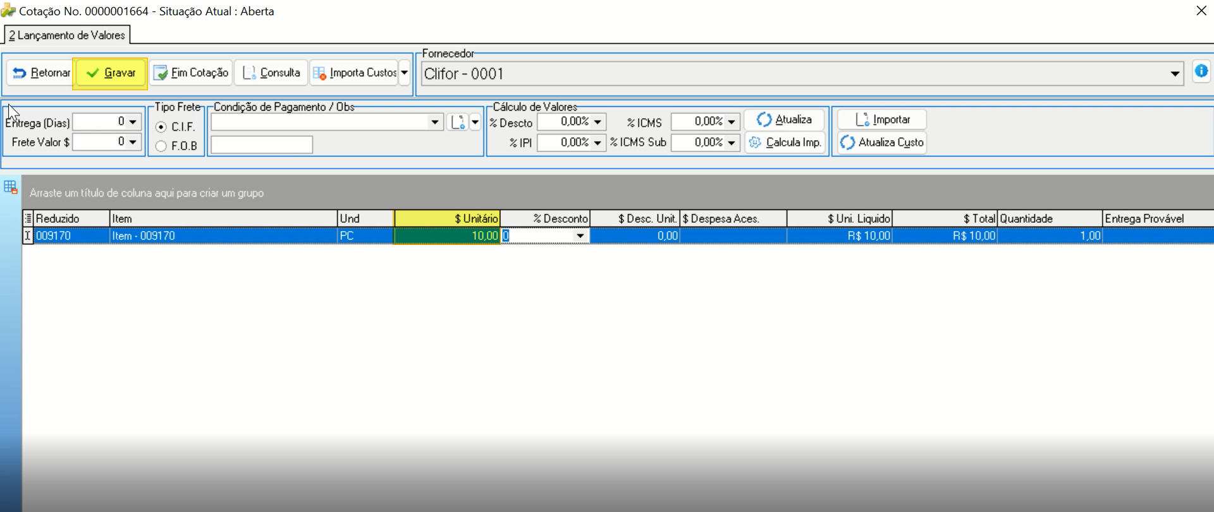Sort by Item column header
The width and height of the screenshot is (1214, 512).
click(223, 218)
